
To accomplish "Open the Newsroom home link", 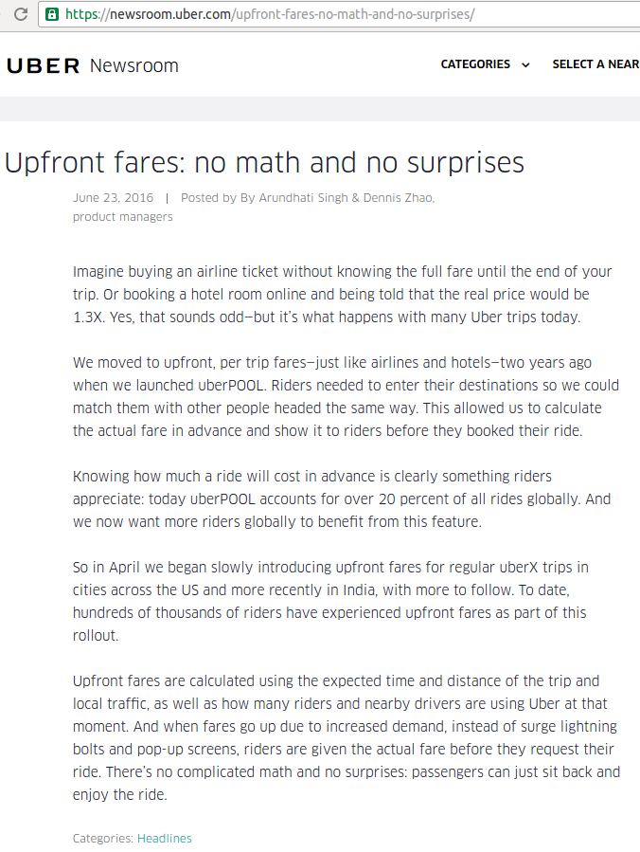I will pos(134,65).
